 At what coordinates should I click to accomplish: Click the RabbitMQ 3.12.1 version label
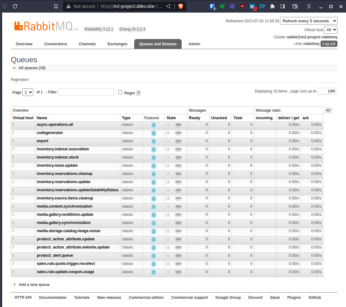(x=99, y=29)
